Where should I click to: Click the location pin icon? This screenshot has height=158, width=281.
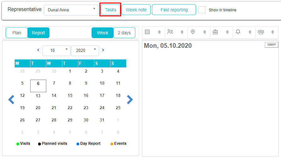(x=193, y=32)
